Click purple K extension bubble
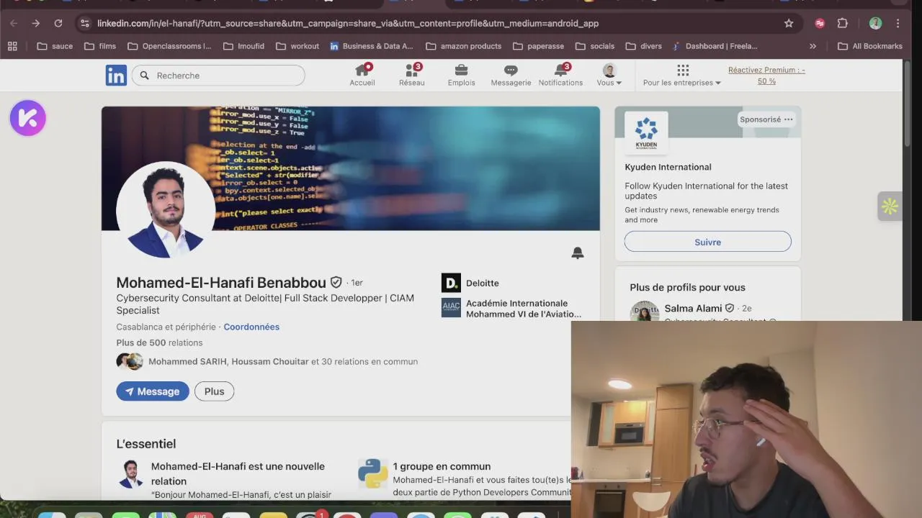Viewport: 922px width, 518px height. pyautogui.click(x=28, y=118)
